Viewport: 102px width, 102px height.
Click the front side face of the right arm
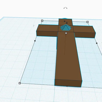tap(85, 35)
